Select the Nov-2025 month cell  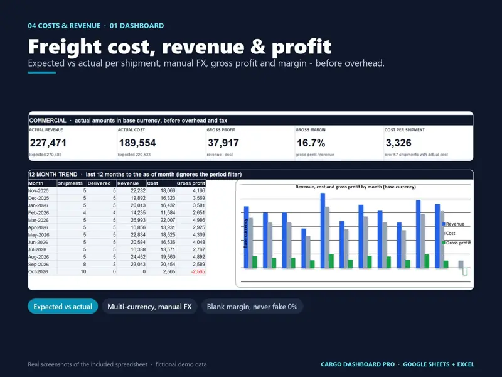[x=43, y=191]
